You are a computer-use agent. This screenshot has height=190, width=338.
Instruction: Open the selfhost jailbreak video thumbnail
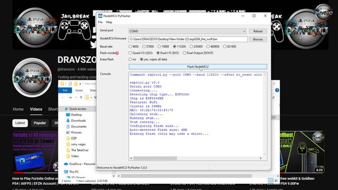(x=302, y=152)
